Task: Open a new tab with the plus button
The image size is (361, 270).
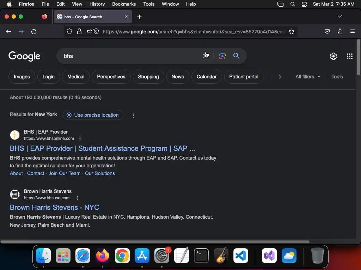Action: click(x=139, y=17)
